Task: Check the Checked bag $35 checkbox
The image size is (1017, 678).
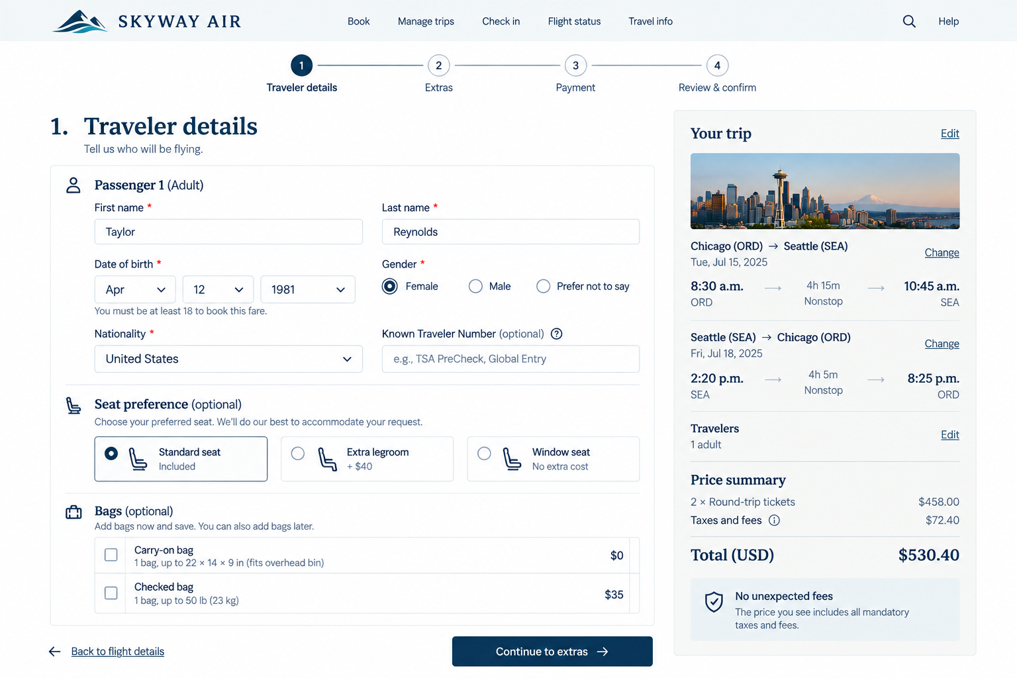Action: pos(111,593)
